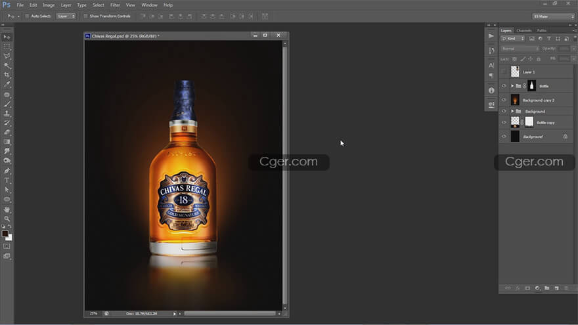Open the Paragraph panel icon
This screenshot has height=325, width=578.
[491, 76]
